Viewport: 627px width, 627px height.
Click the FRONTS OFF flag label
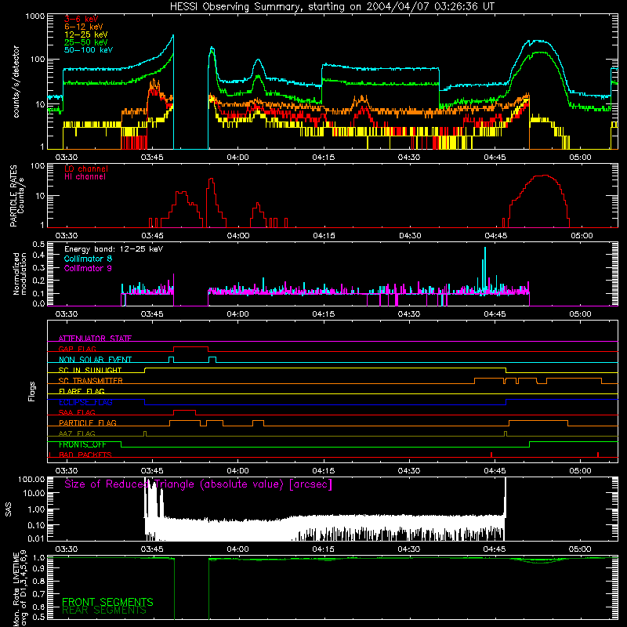pyautogui.click(x=82, y=444)
